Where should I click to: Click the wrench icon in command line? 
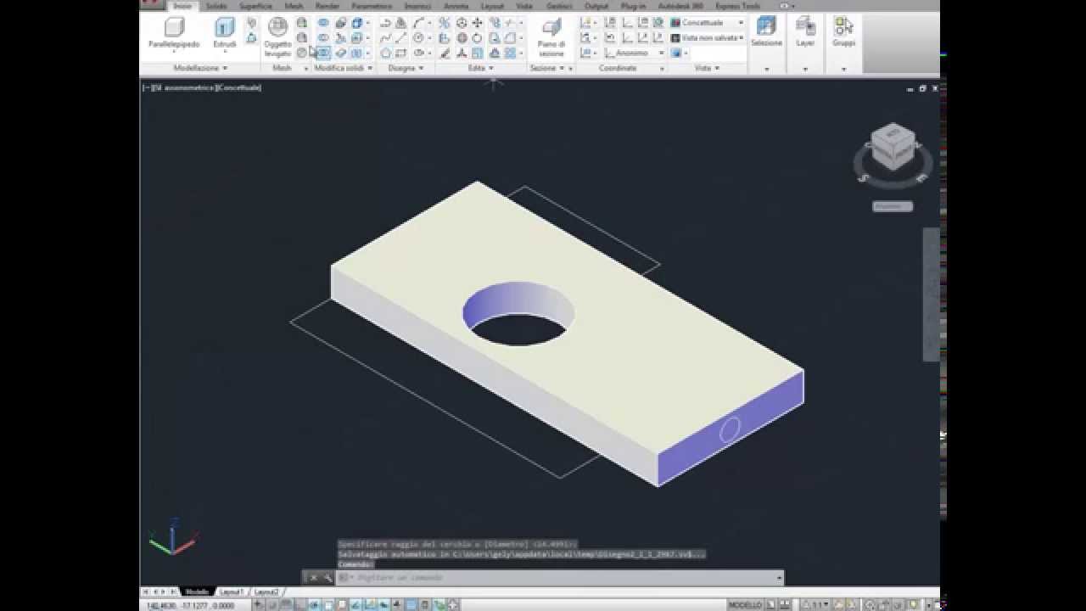(x=327, y=578)
